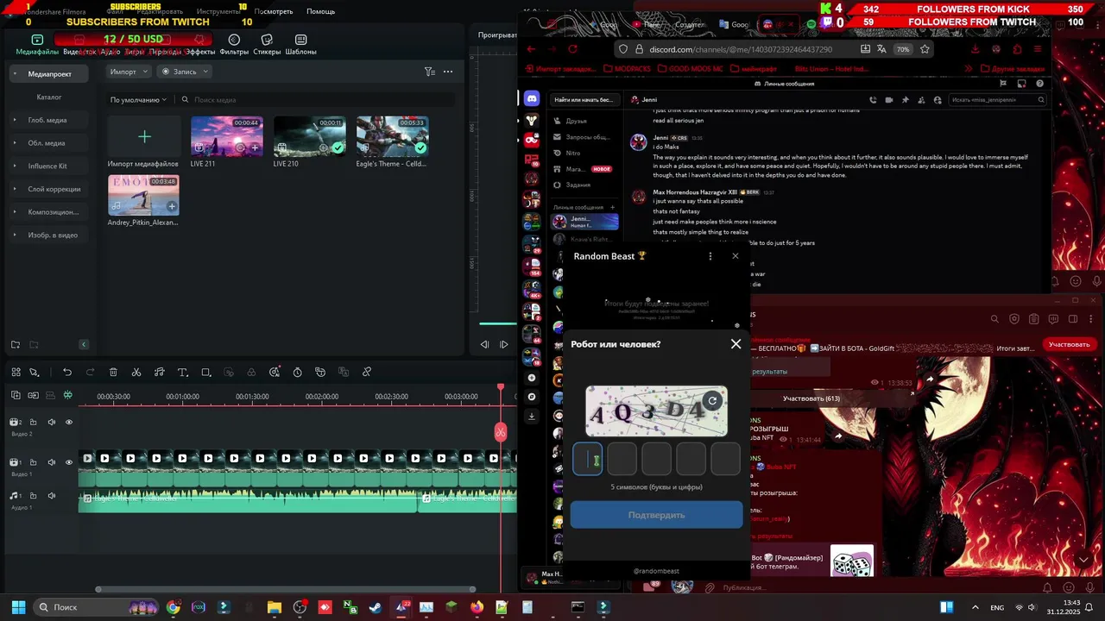Click the audio edit icon in timeline toolbar
The image size is (1105, 621).
pos(159,373)
